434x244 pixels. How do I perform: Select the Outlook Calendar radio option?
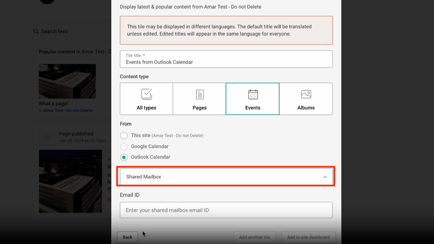click(x=124, y=157)
